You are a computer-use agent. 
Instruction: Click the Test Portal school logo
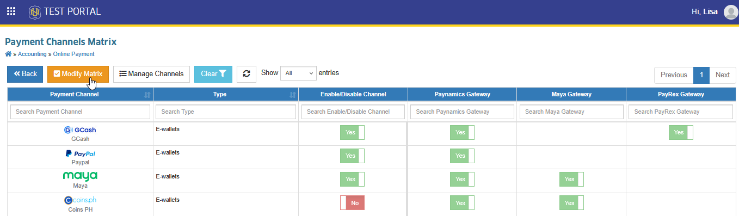coord(35,11)
